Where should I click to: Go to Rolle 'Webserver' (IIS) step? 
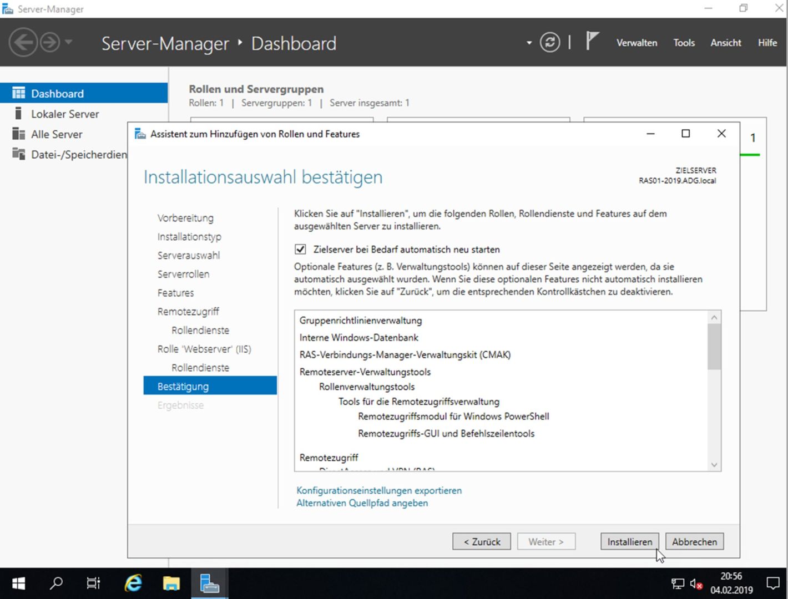(x=204, y=349)
